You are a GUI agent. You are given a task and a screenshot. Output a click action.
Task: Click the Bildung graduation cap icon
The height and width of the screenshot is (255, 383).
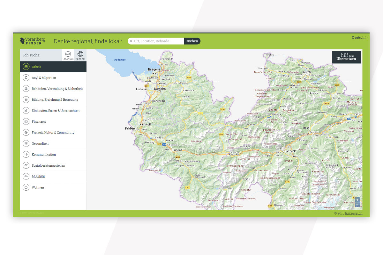[27, 99]
